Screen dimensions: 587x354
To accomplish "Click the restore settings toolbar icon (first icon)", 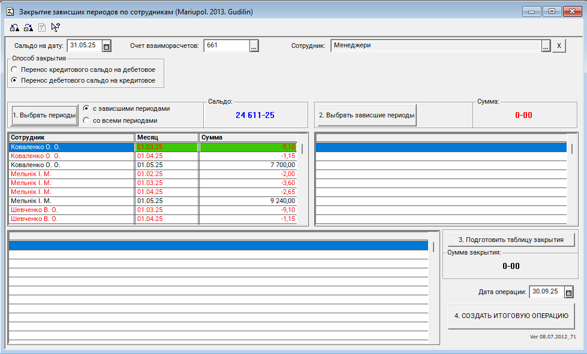I will pos(14,27).
